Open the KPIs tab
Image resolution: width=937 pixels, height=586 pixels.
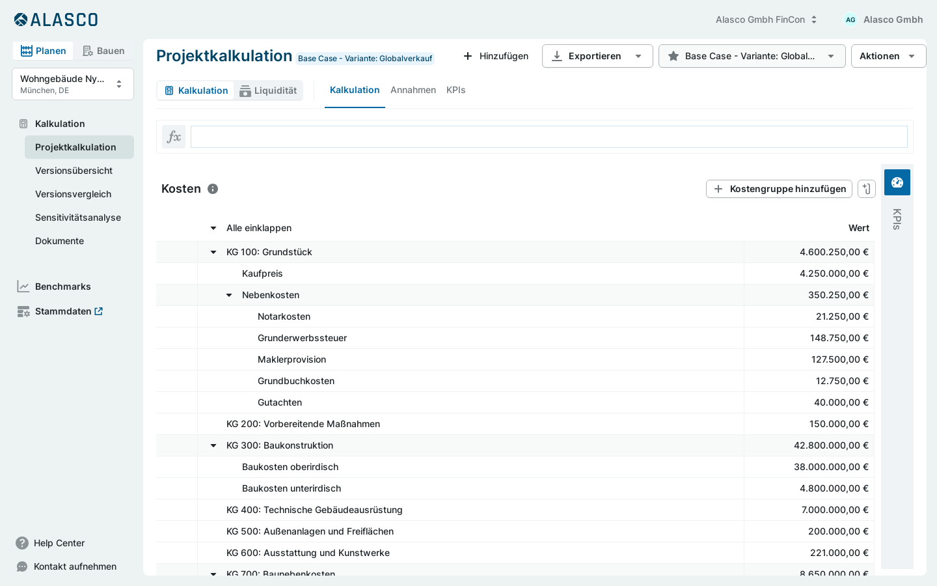(x=455, y=90)
